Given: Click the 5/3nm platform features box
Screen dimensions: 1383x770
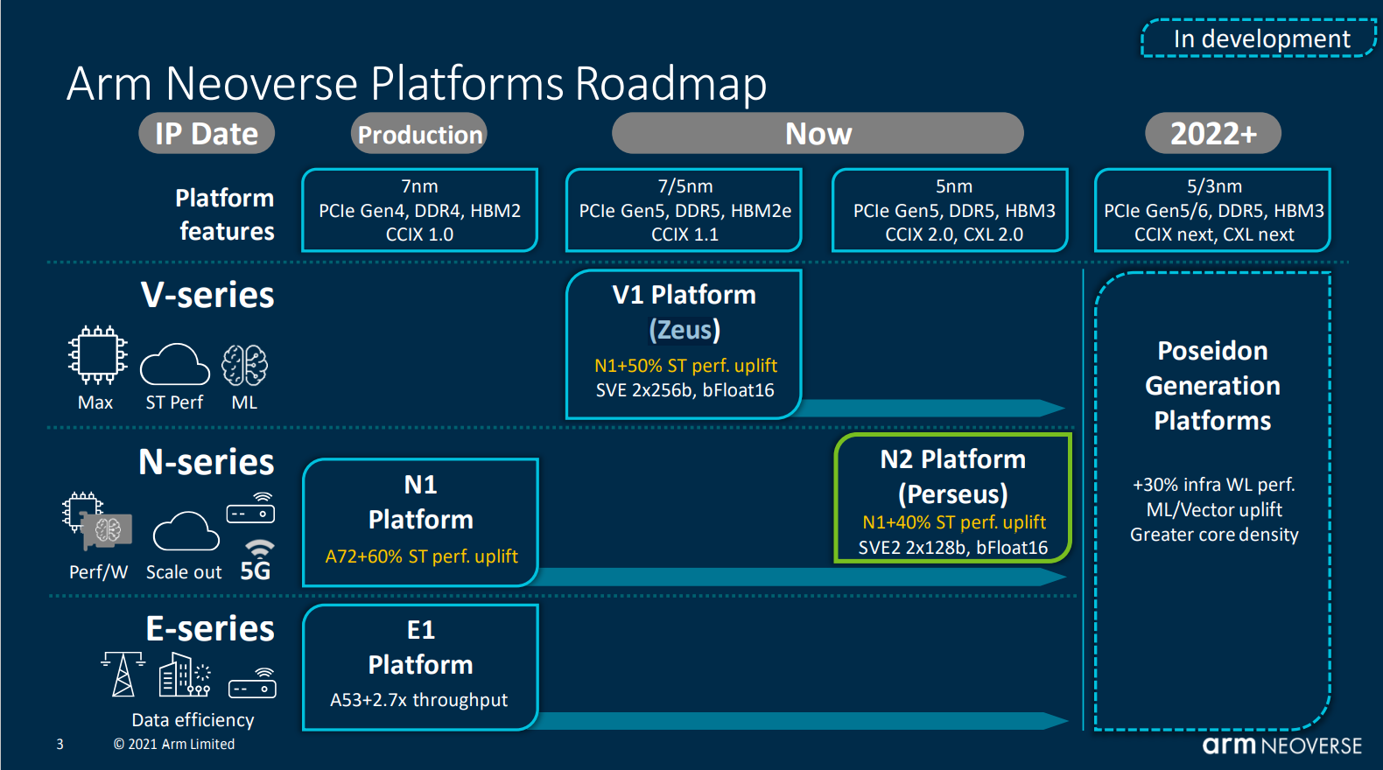Looking at the screenshot, I should (1213, 210).
